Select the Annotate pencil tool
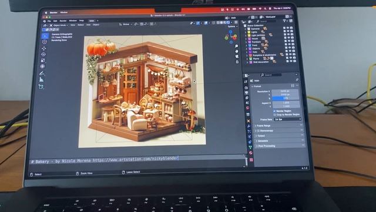376x212 pixels. point(42,73)
